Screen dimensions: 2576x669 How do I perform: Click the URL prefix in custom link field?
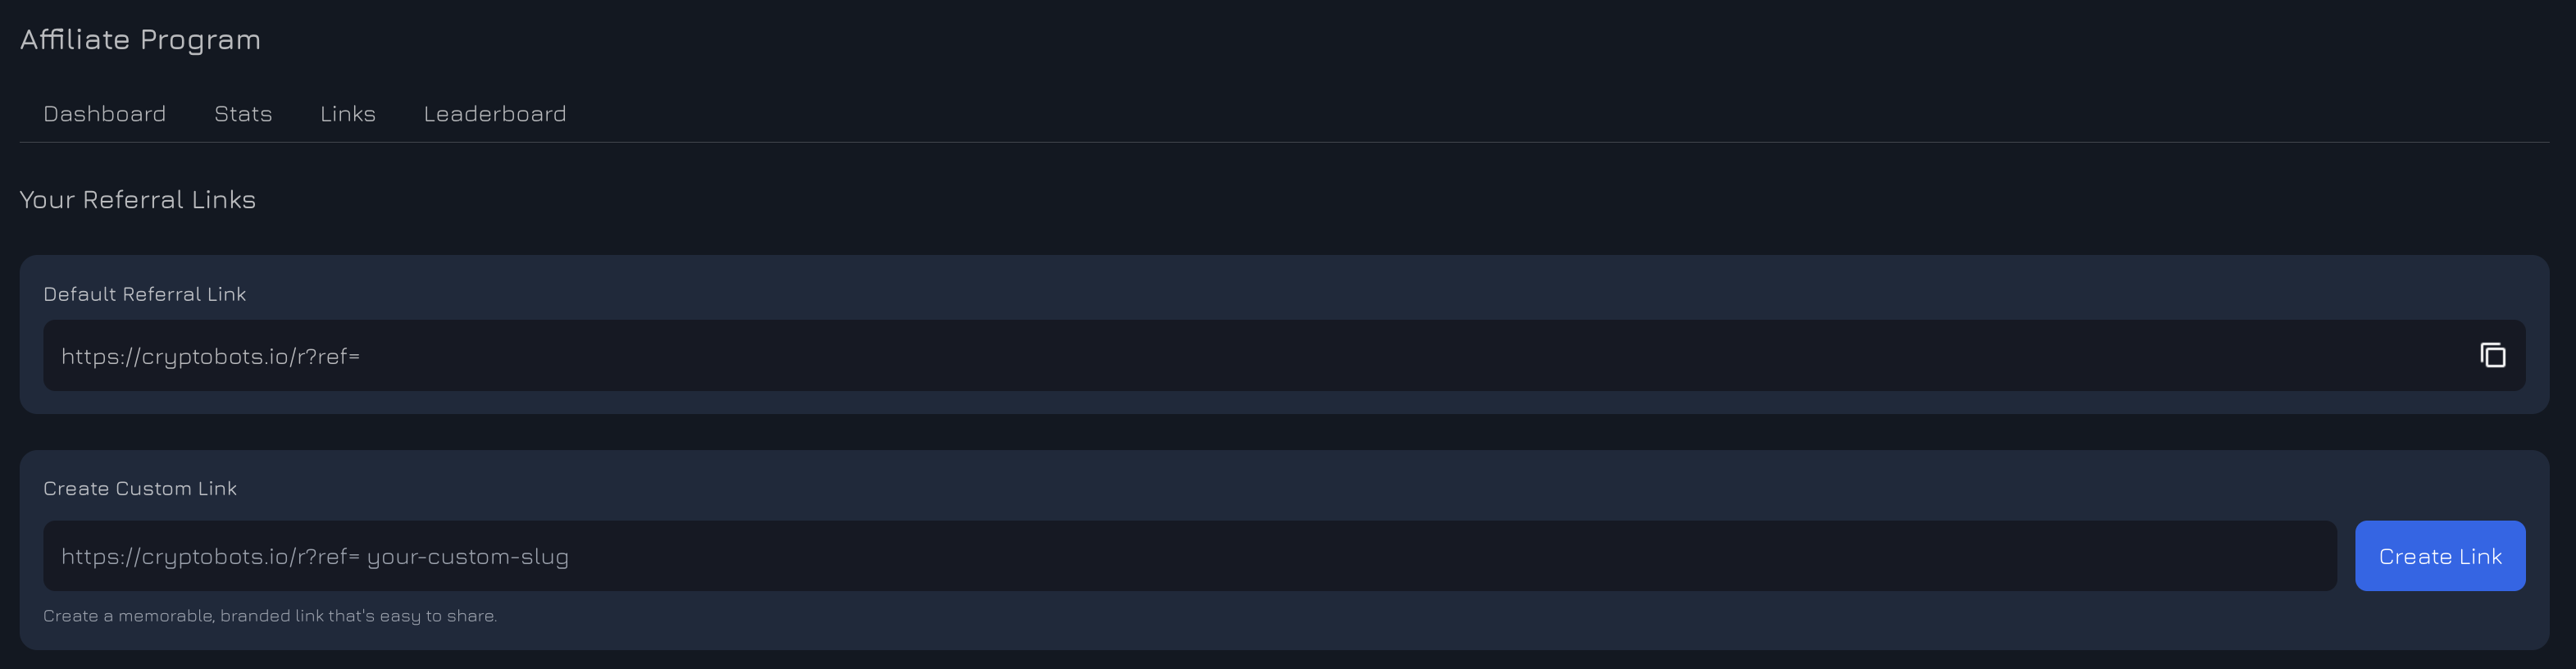210,557
